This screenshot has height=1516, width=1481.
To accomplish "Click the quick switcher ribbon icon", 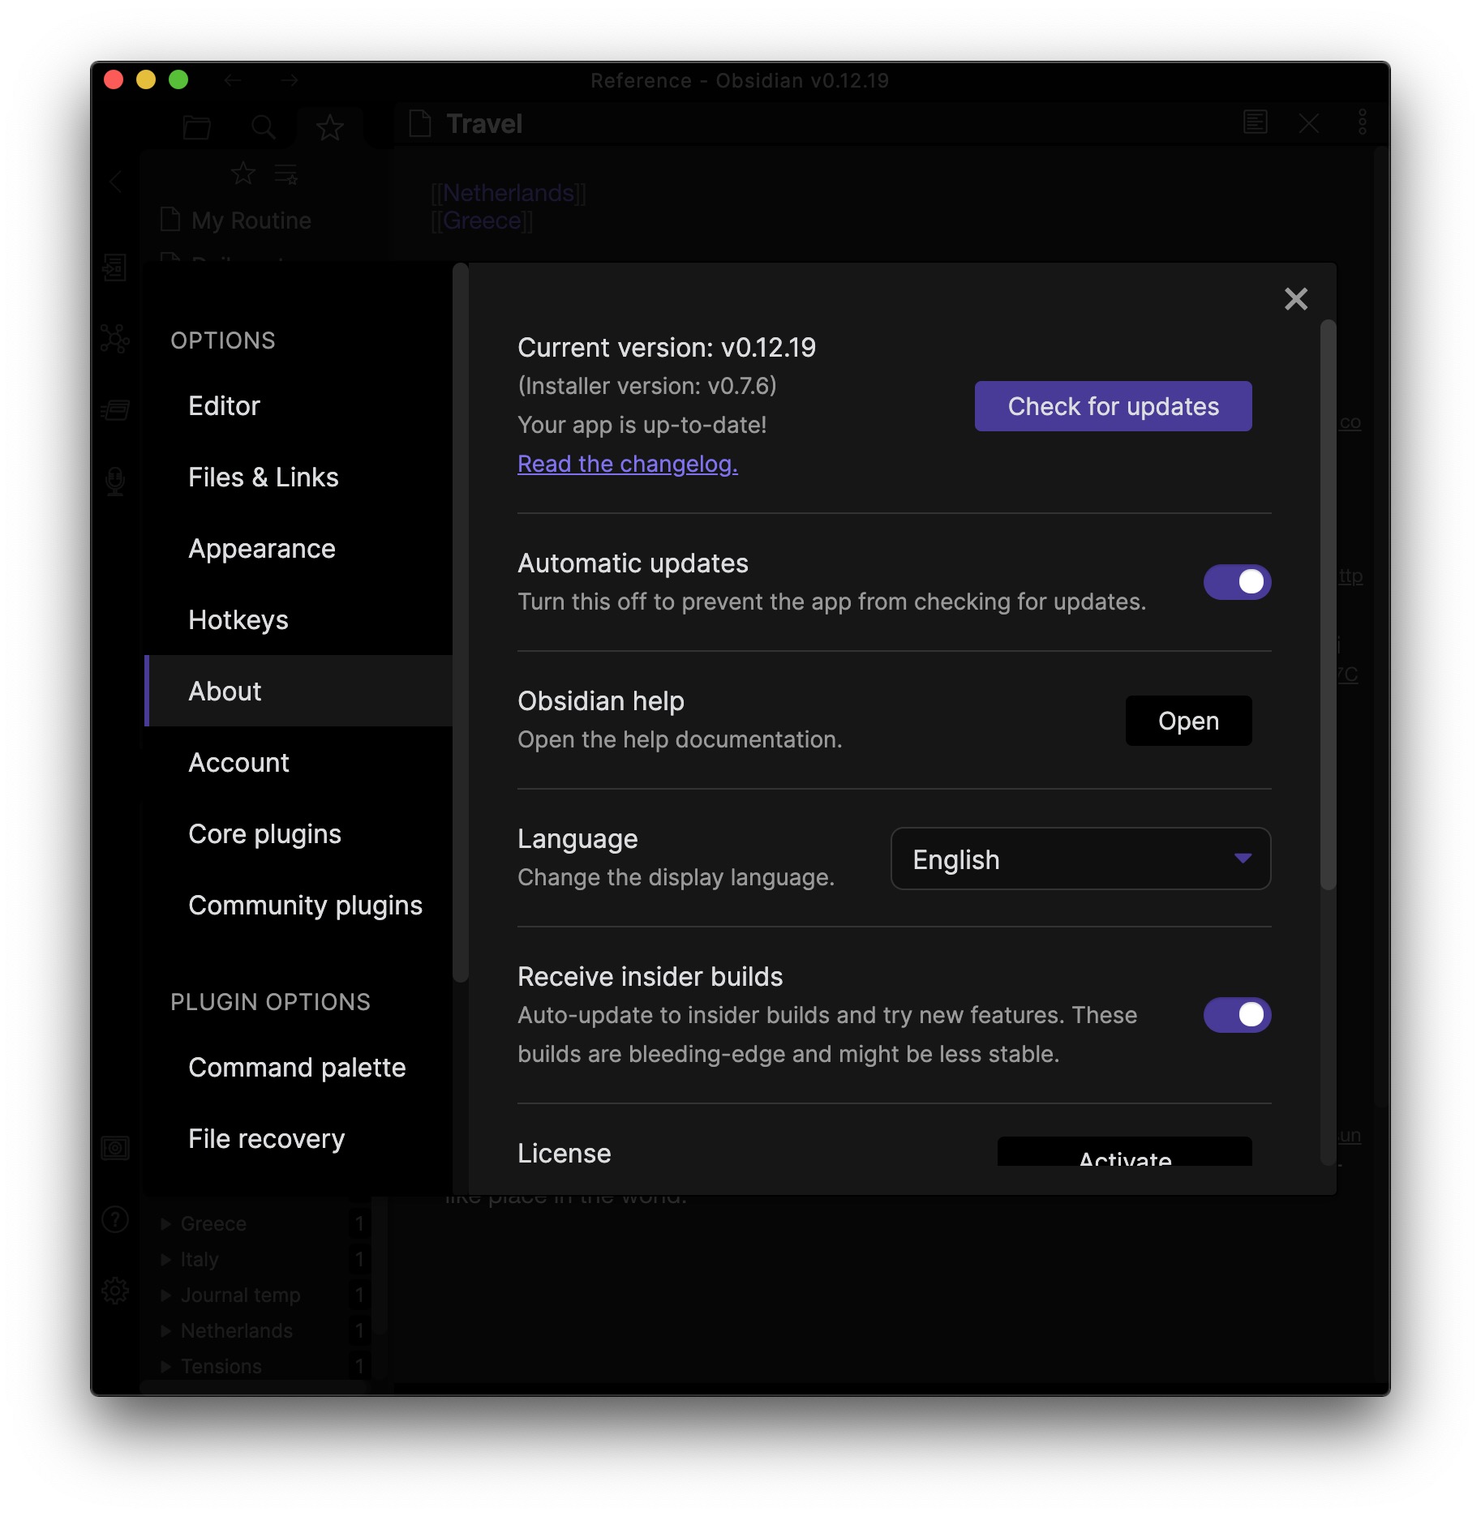I will click(114, 267).
